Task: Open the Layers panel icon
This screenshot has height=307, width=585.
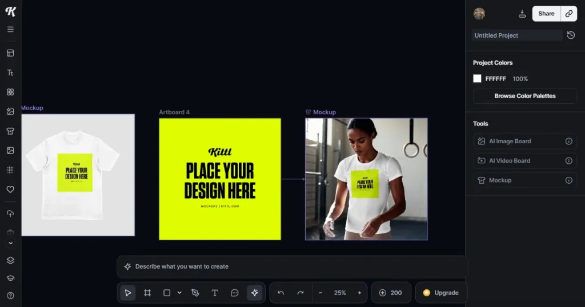Action: tap(10, 260)
